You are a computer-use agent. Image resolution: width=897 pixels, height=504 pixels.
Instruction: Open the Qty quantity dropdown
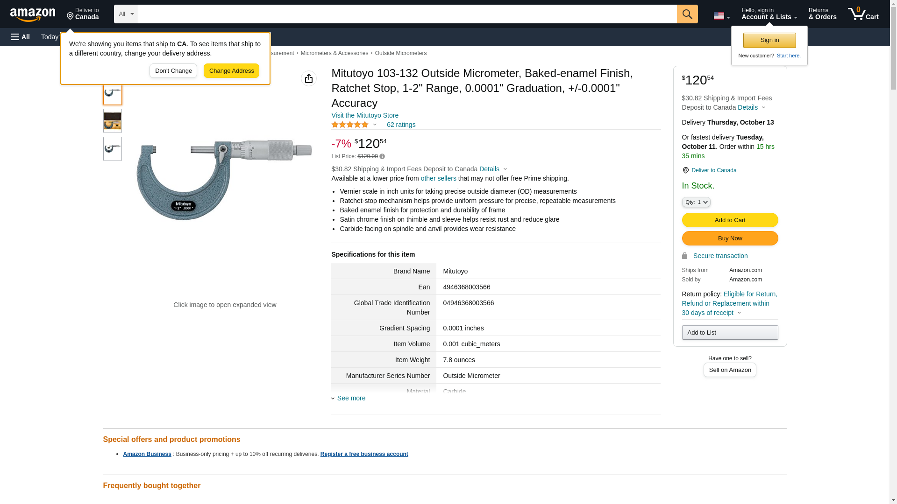tap(696, 202)
